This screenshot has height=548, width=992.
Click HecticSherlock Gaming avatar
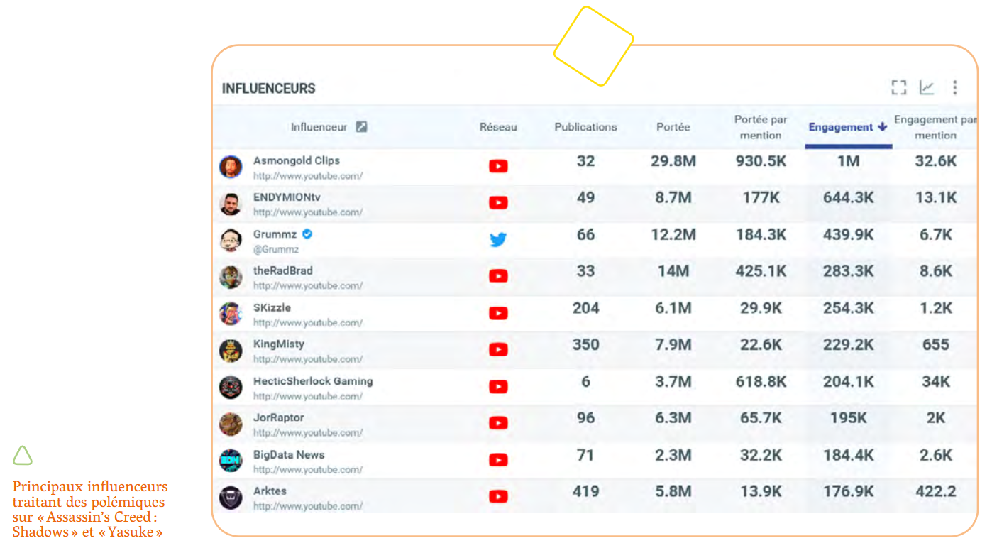coord(231,388)
